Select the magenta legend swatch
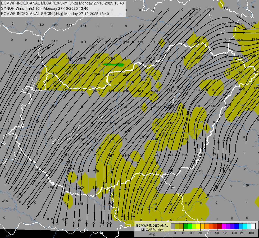 [x=224, y=226]
